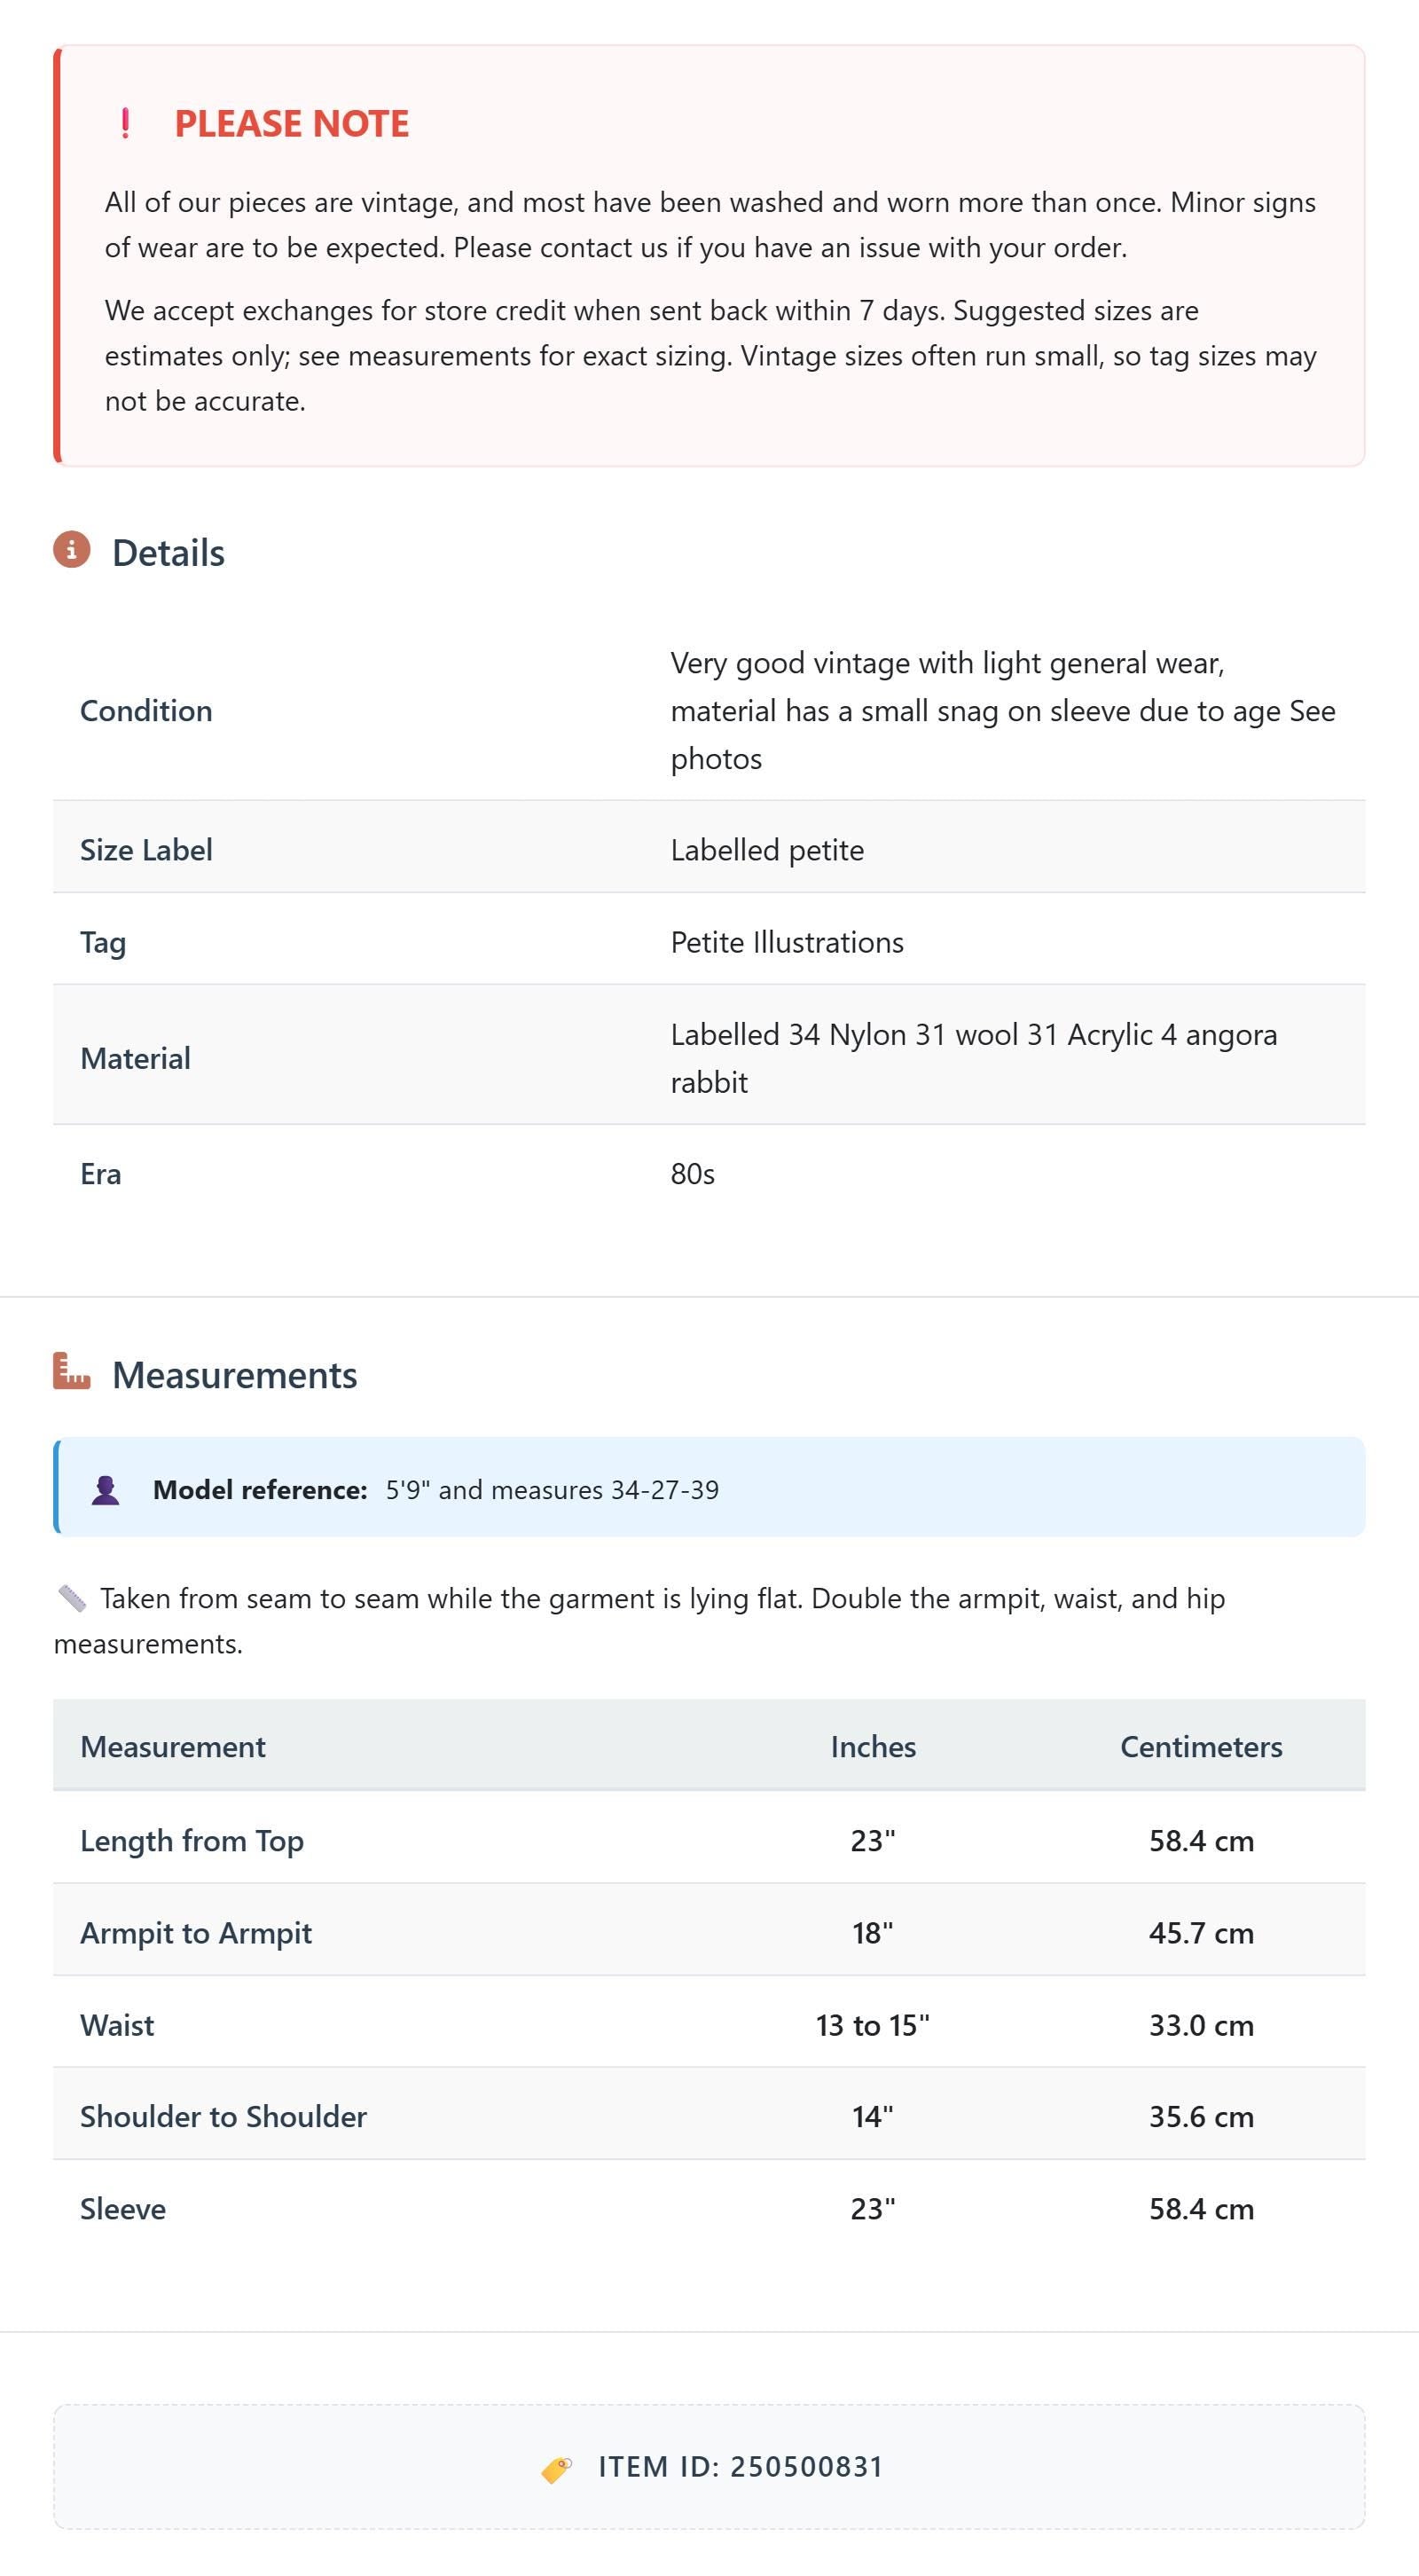Click the PLEASE NOTE heading
This screenshot has width=1419, height=2576.
[x=292, y=123]
